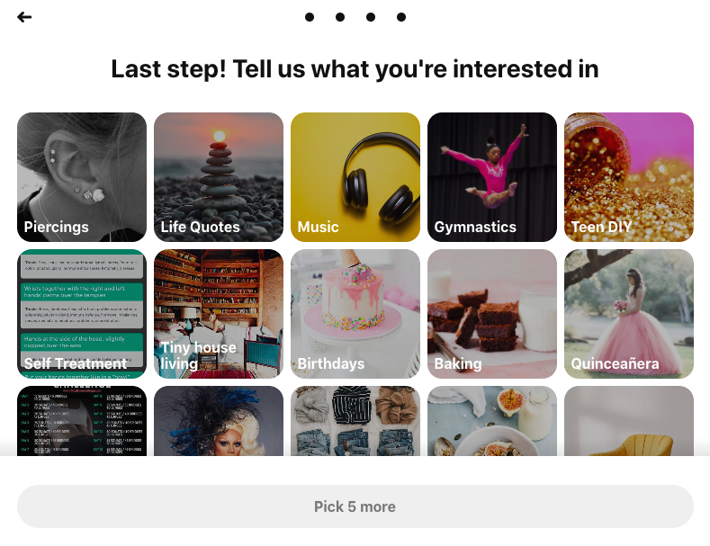Choose the Life Quotes interest tile

coord(219,177)
